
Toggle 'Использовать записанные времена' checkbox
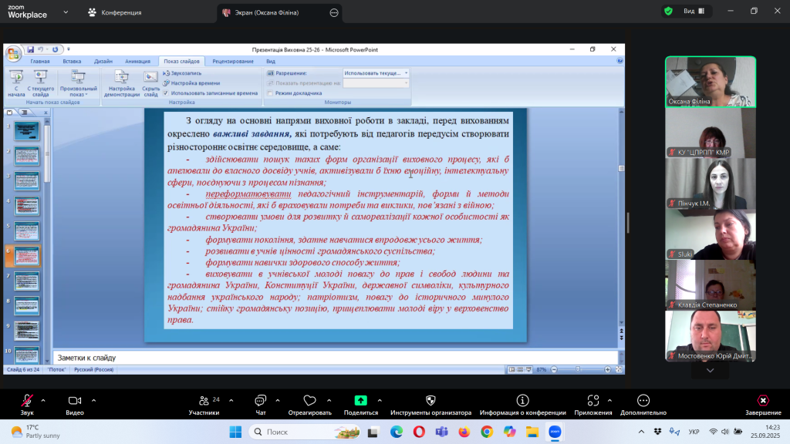pos(165,92)
